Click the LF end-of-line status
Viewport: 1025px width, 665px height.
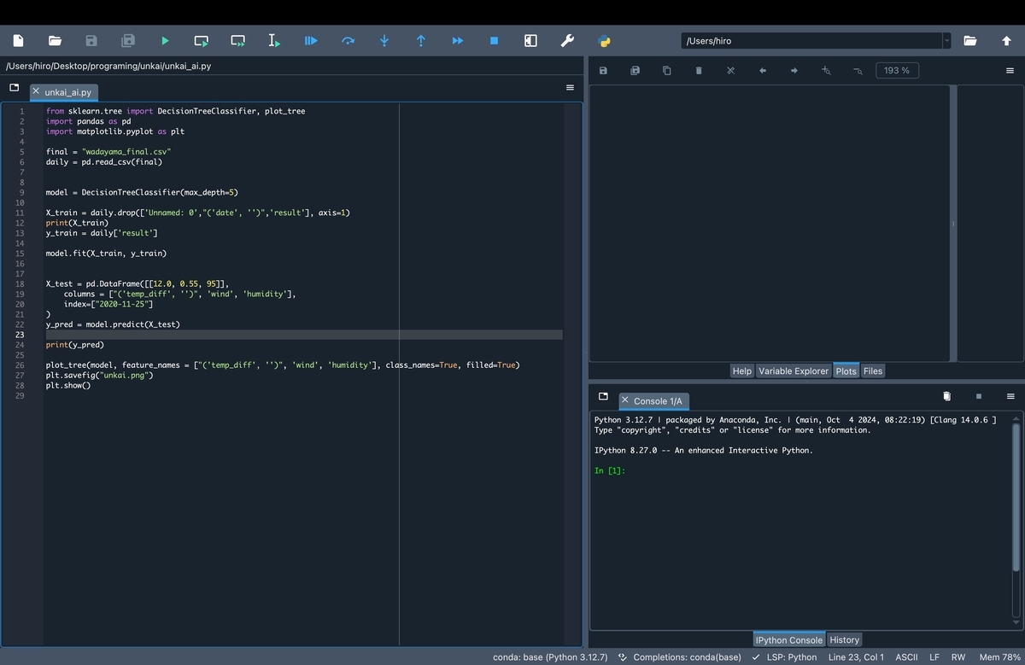[x=934, y=657]
